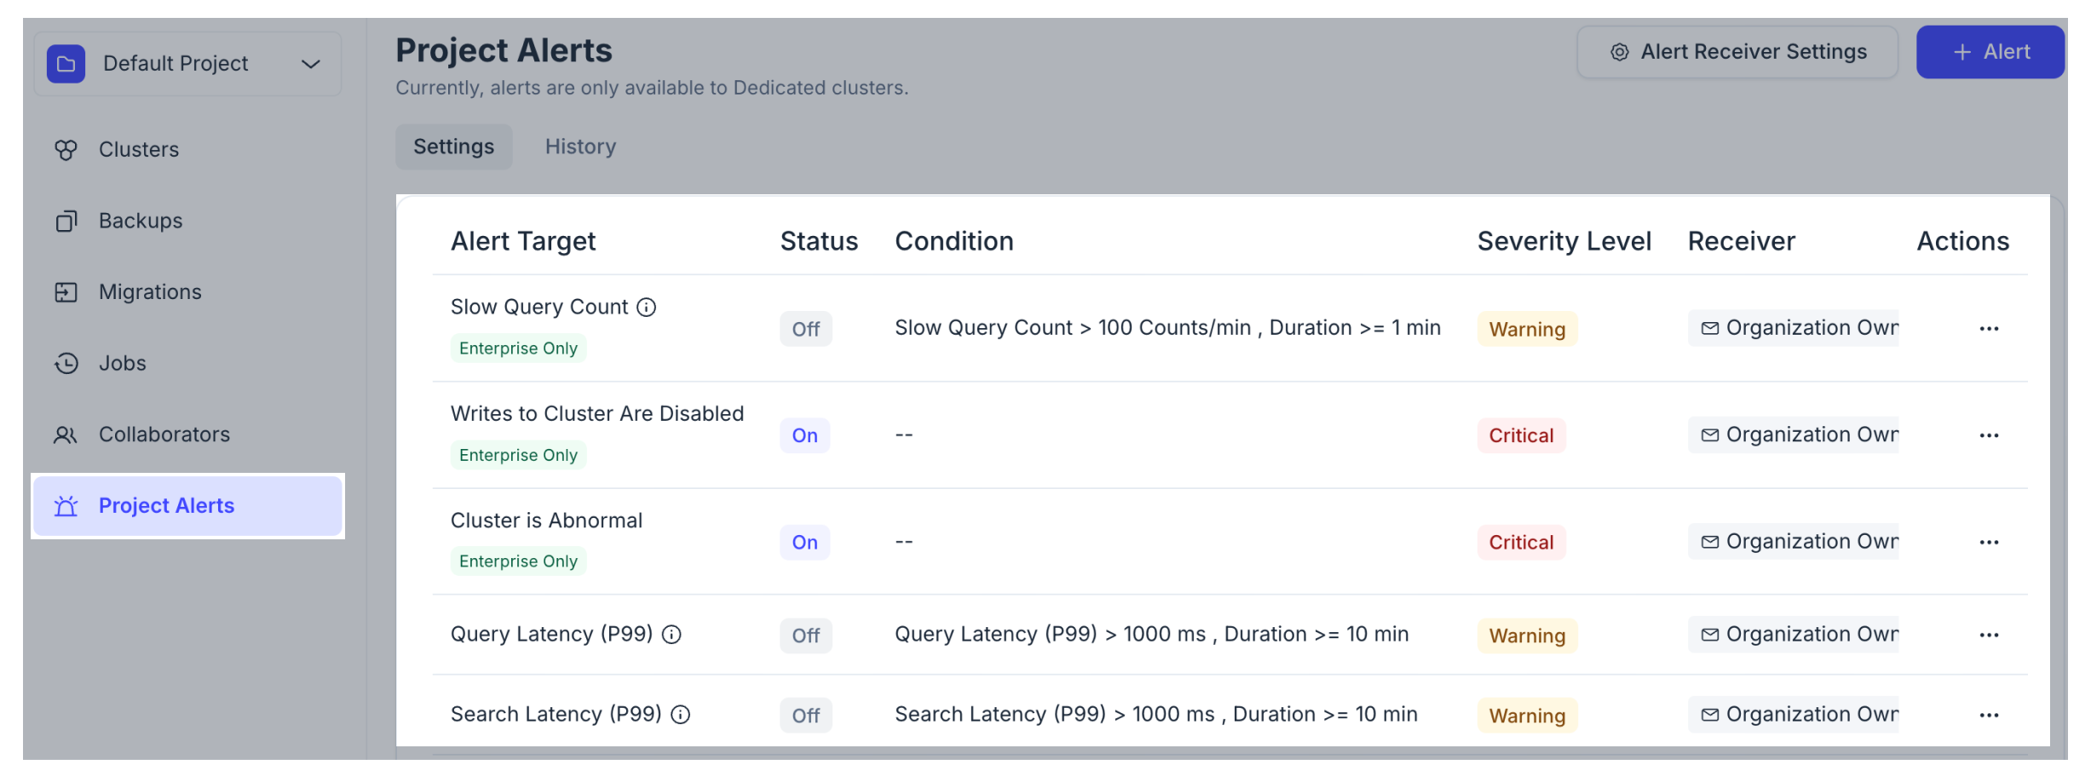Click the Query Latency (P99) condition text
Viewport: 2091px width, 777px height.
[1152, 635]
